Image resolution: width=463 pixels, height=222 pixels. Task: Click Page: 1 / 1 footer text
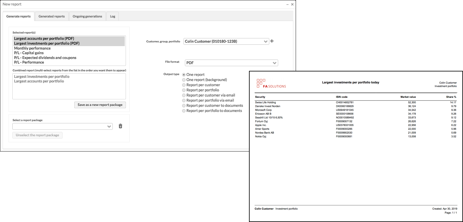[451, 212]
